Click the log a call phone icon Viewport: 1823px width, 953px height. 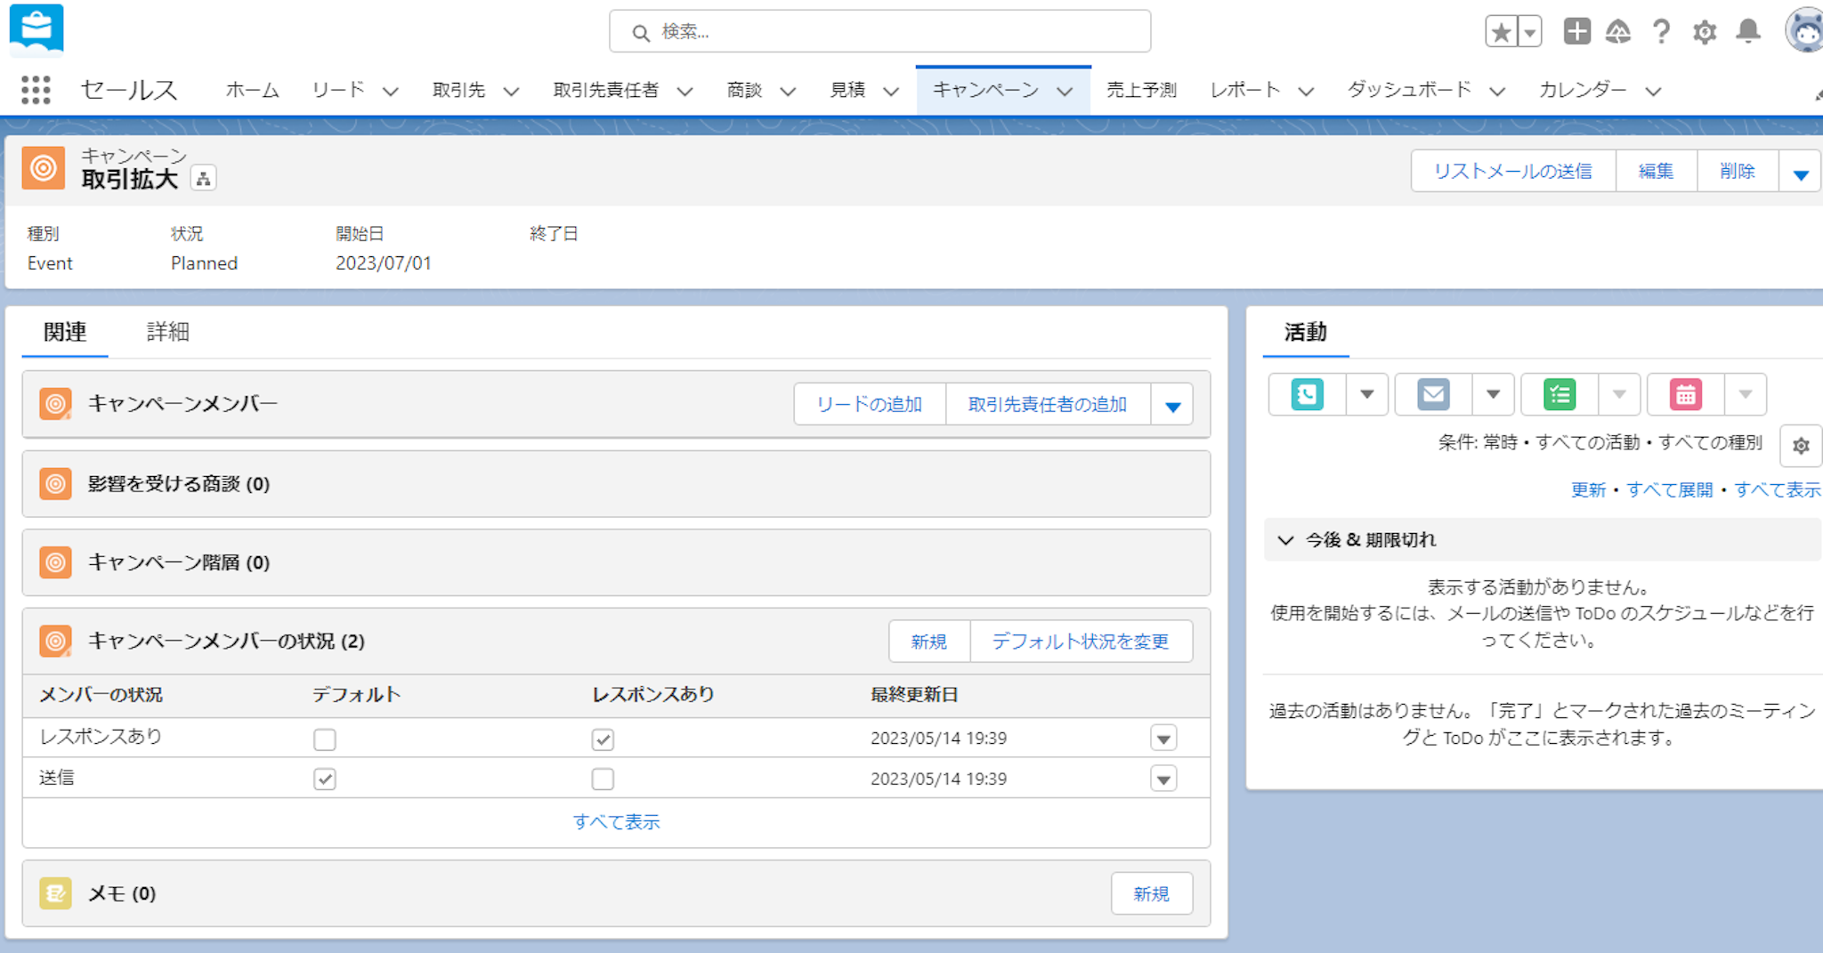click(1307, 394)
